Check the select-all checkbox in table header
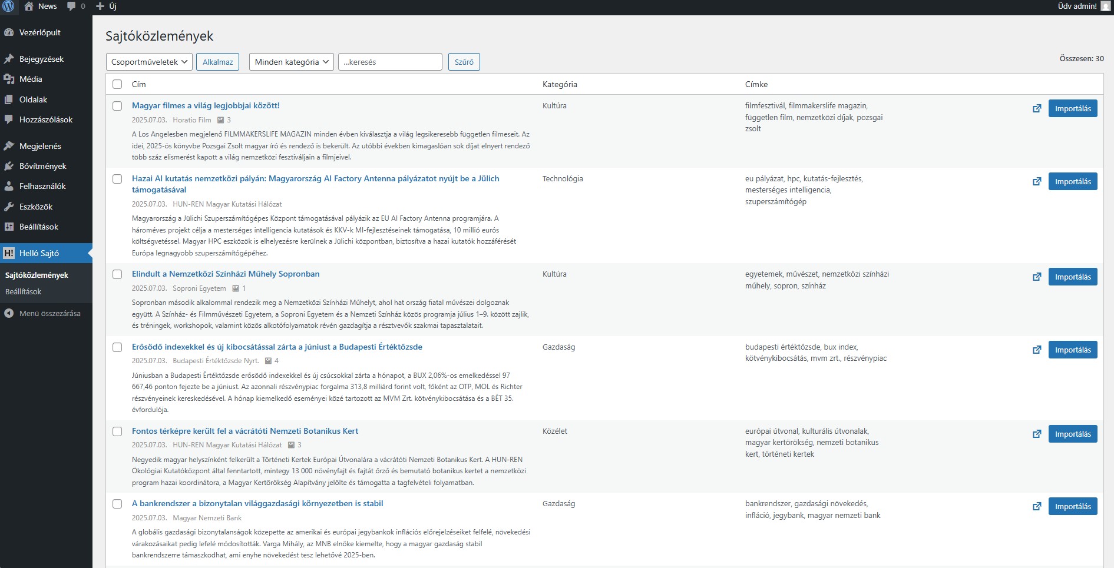This screenshot has height=568, width=1114. [117, 85]
